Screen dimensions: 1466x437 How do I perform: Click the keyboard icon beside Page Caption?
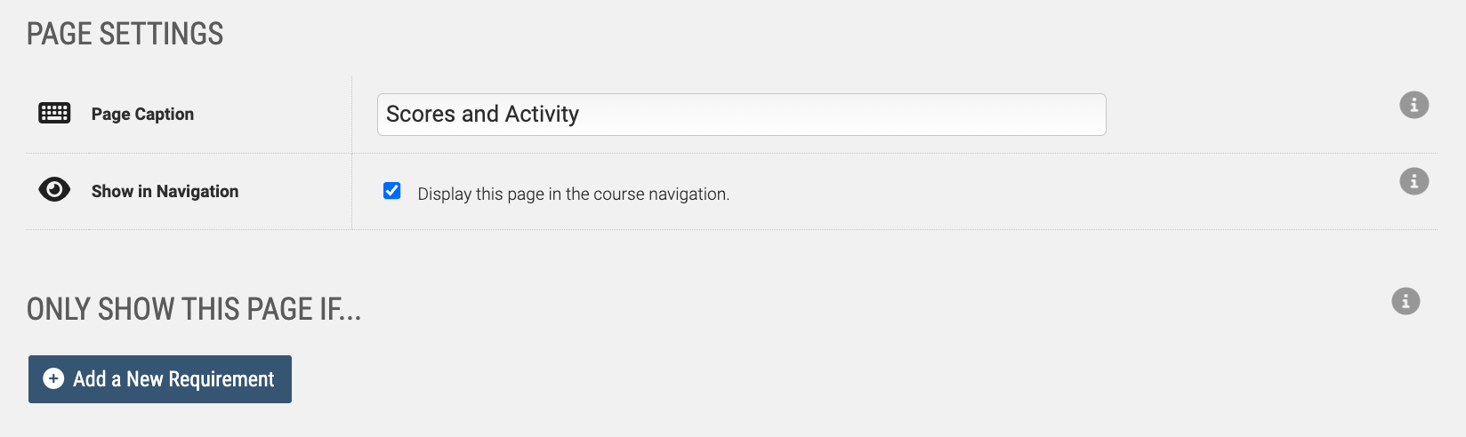point(54,113)
